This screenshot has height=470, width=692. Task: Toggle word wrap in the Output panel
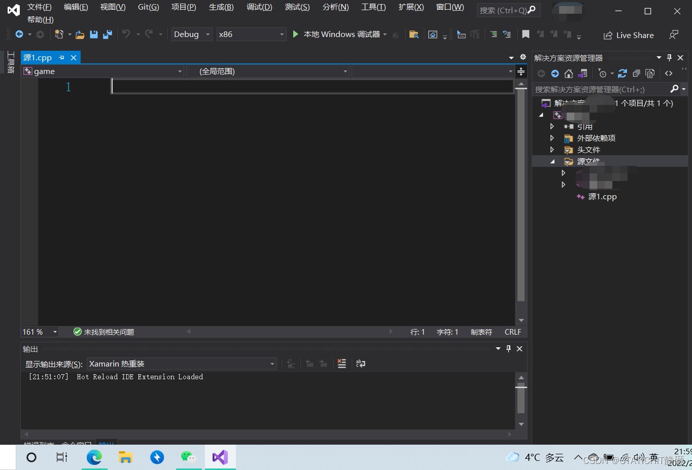(x=361, y=364)
